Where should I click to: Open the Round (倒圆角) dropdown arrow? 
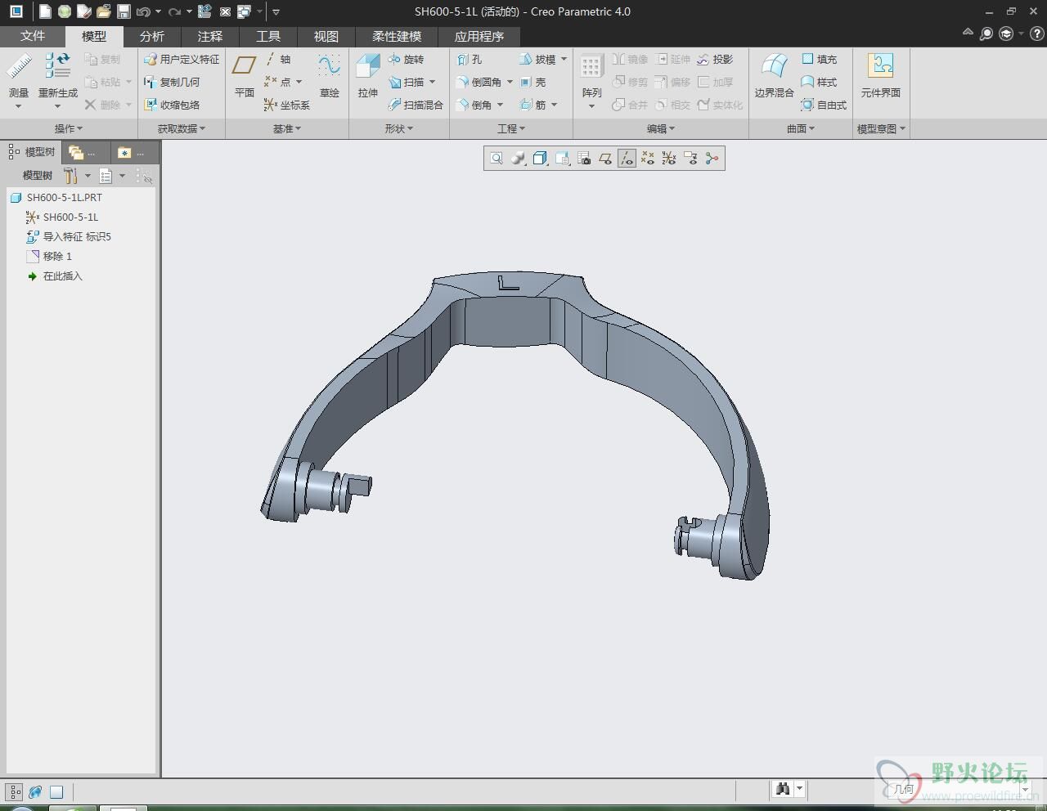click(510, 82)
